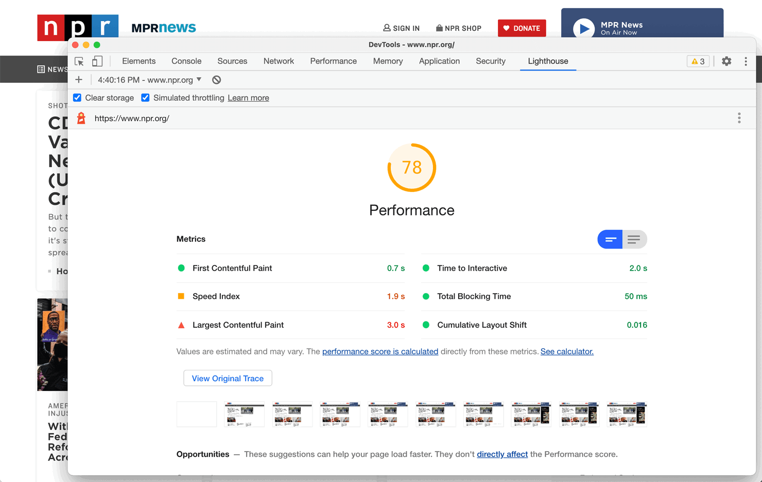Click the View Original Trace button
This screenshot has height=482, width=762.
228,378
